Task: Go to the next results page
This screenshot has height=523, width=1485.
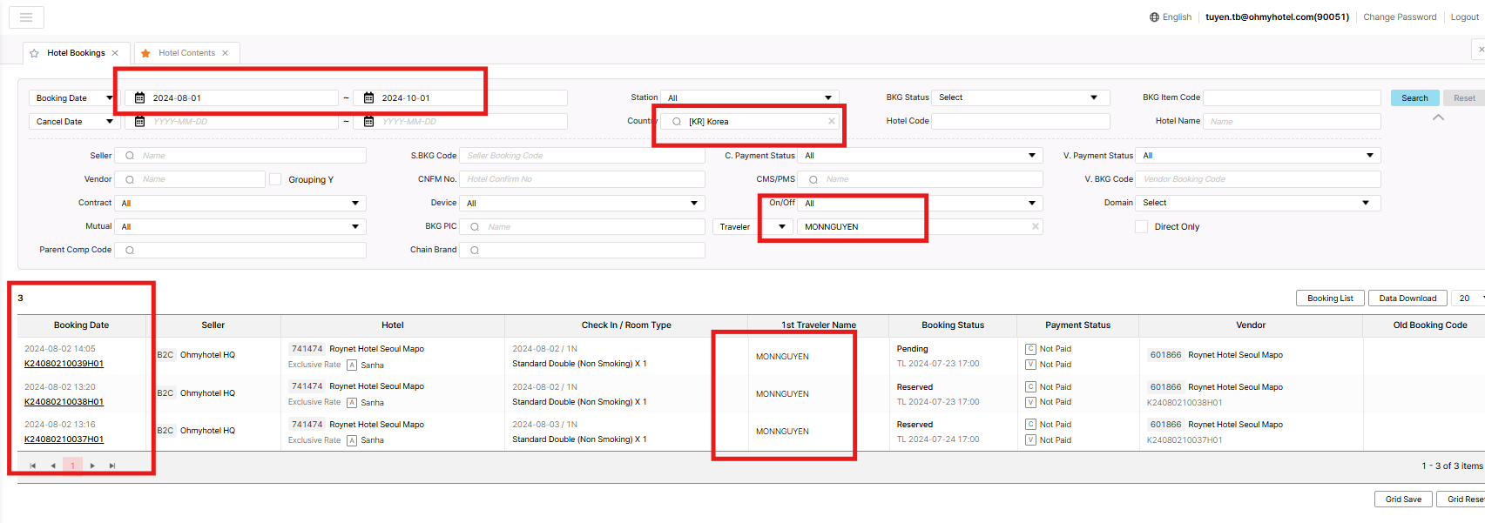Action: click(92, 466)
